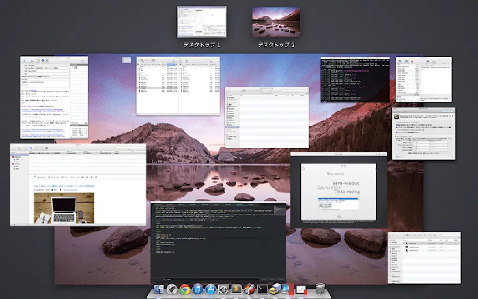Select the dual-pane file list window
The width and height of the screenshot is (478, 299).
[x=178, y=86]
